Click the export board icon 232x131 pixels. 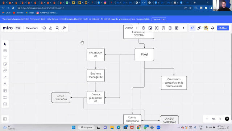[x=51, y=28]
